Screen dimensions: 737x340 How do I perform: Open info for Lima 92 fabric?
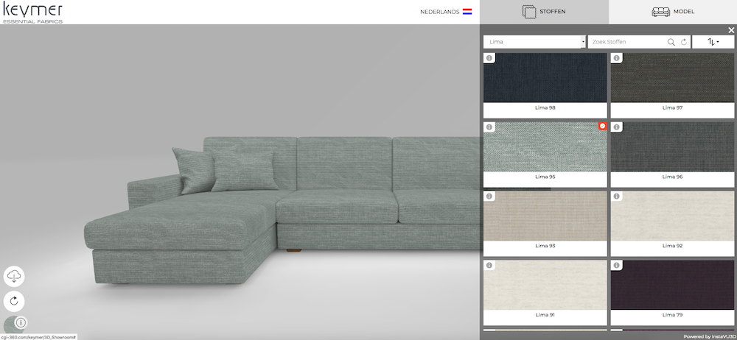click(616, 196)
